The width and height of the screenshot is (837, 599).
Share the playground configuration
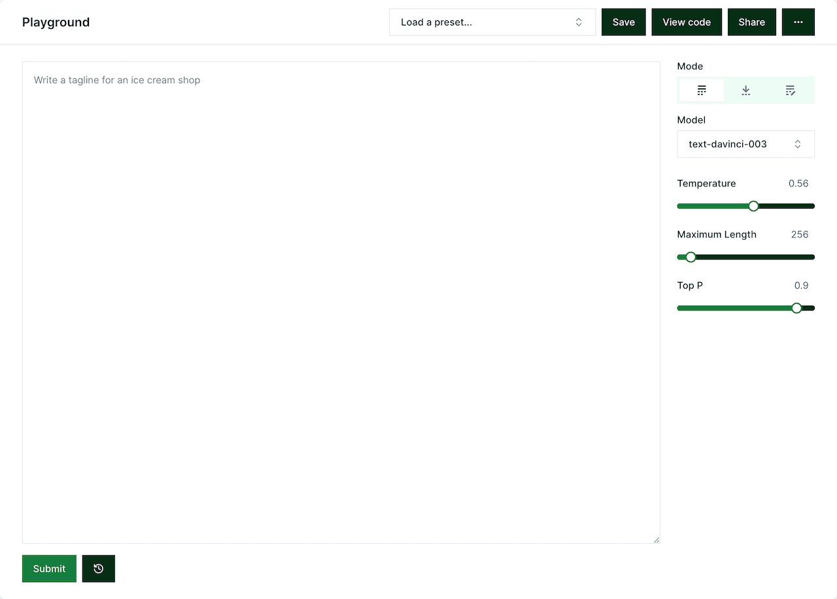751,22
